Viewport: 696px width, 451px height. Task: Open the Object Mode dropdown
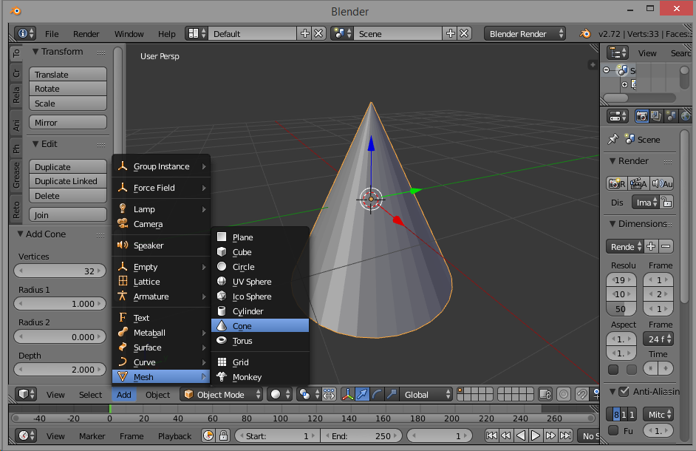222,395
